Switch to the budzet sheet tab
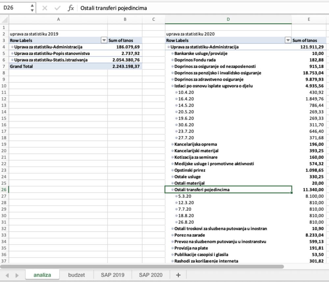329x282 pixels. [x=76, y=275]
